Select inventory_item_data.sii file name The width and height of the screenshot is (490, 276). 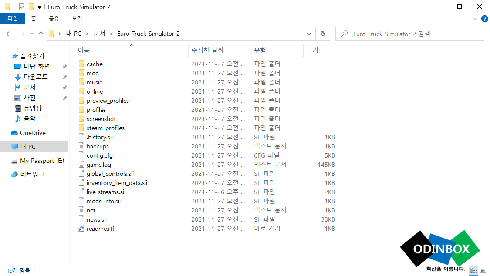point(117,183)
